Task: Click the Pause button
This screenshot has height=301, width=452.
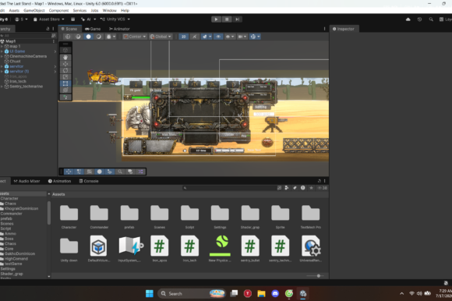Action: tap(227, 19)
